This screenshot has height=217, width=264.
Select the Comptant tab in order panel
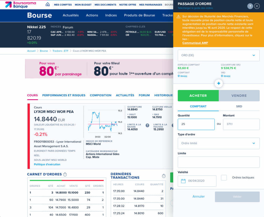click(x=198, y=106)
